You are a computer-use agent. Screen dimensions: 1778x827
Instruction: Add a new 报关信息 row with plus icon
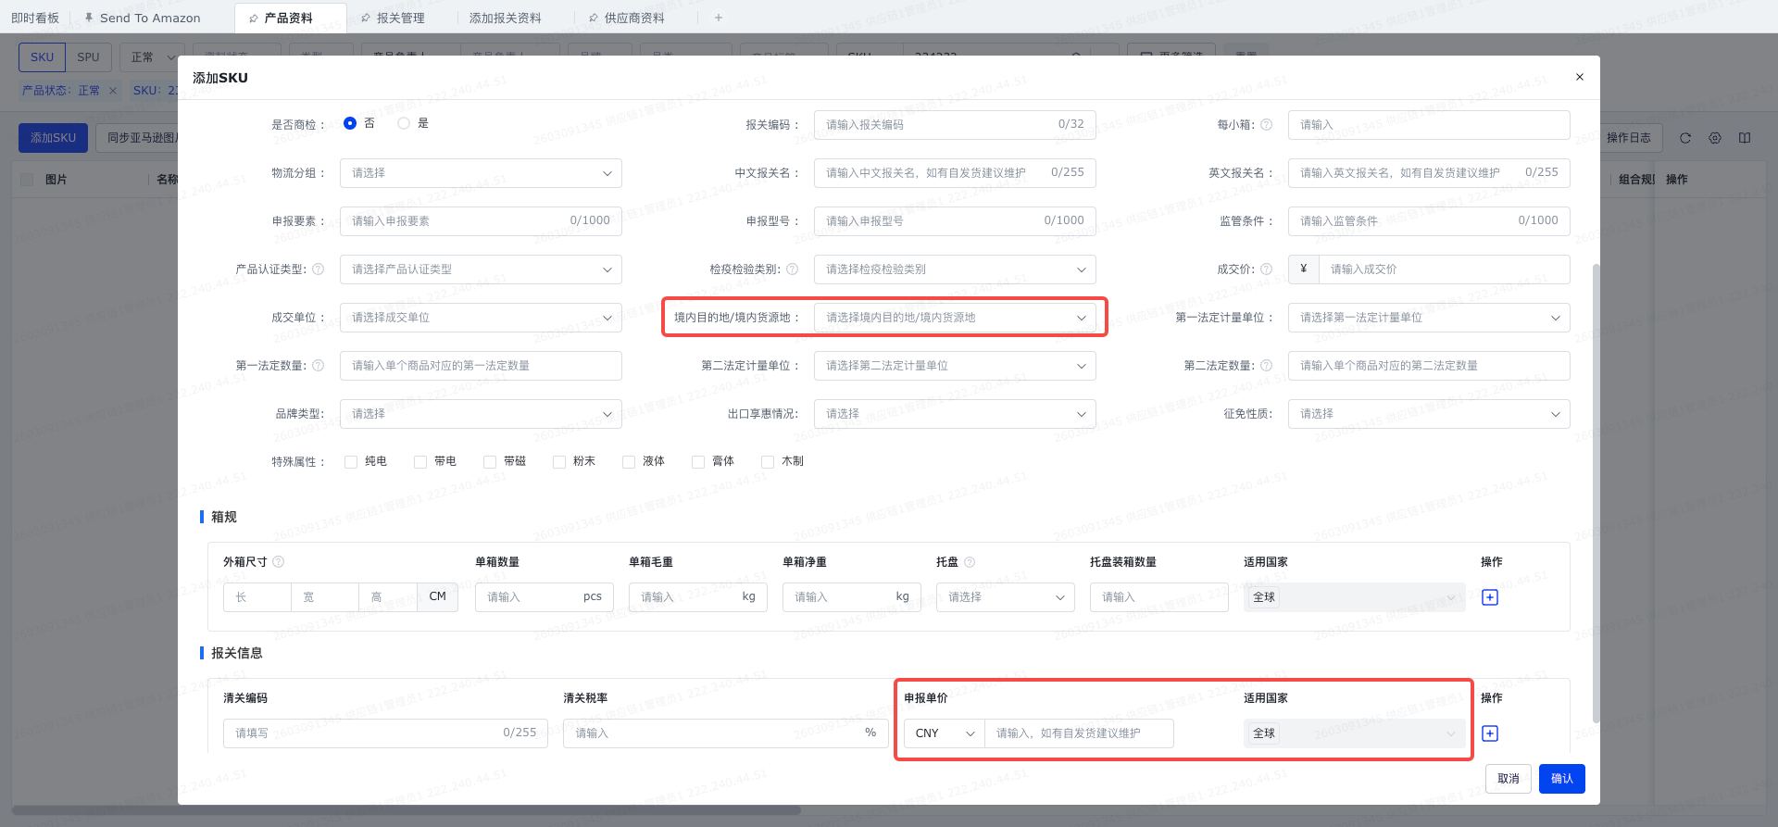1490,733
